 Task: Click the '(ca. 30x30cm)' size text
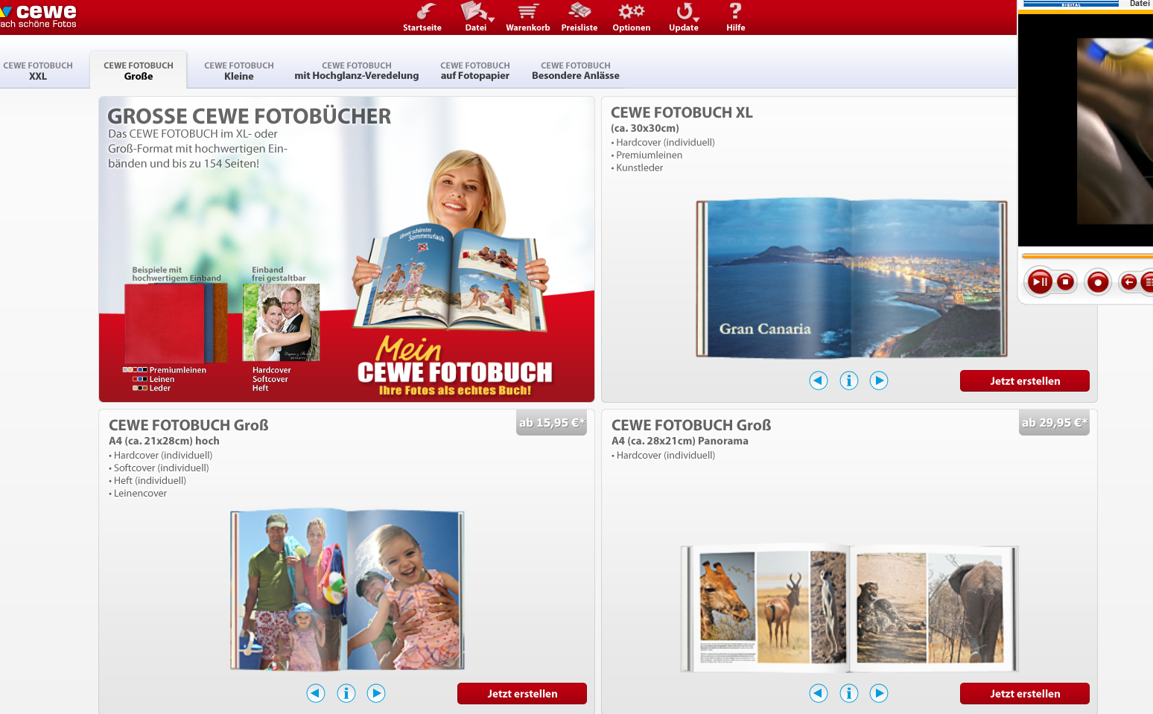point(645,128)
